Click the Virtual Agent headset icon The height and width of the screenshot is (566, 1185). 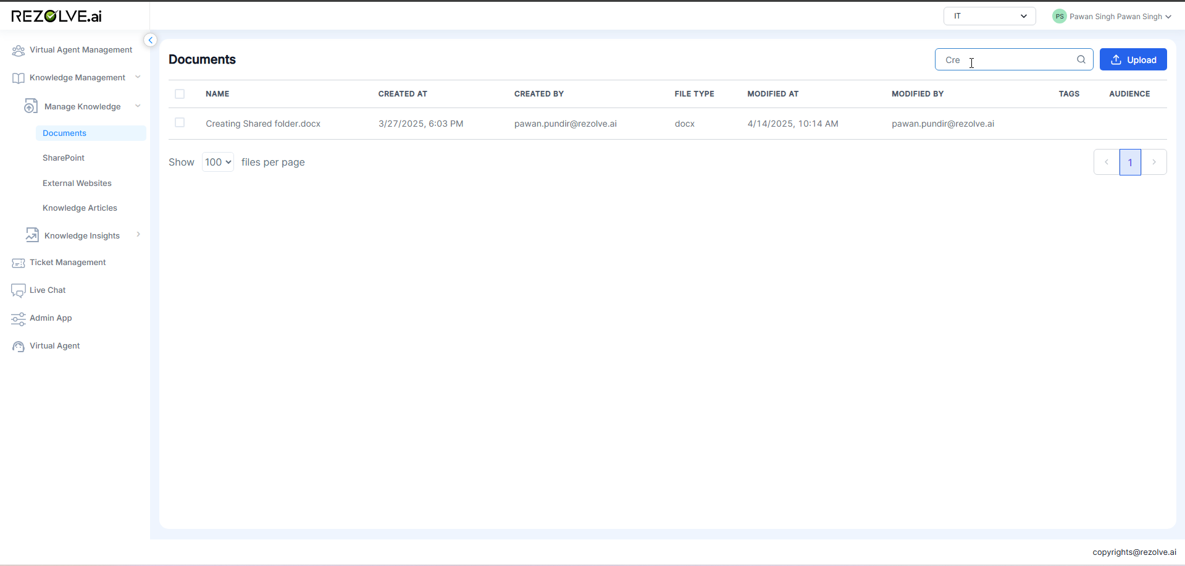tap(19, 347)
